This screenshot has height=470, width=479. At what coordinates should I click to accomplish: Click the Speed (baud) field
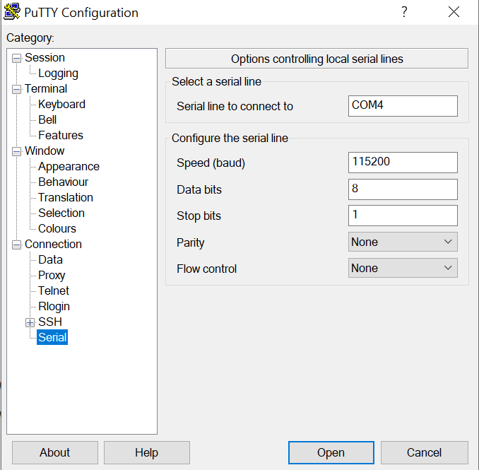[x=403, y=163]
